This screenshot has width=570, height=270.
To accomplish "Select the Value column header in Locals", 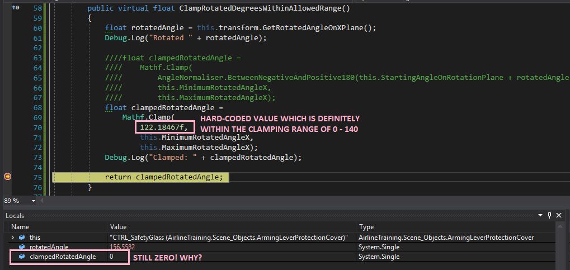I will (232, 227).
